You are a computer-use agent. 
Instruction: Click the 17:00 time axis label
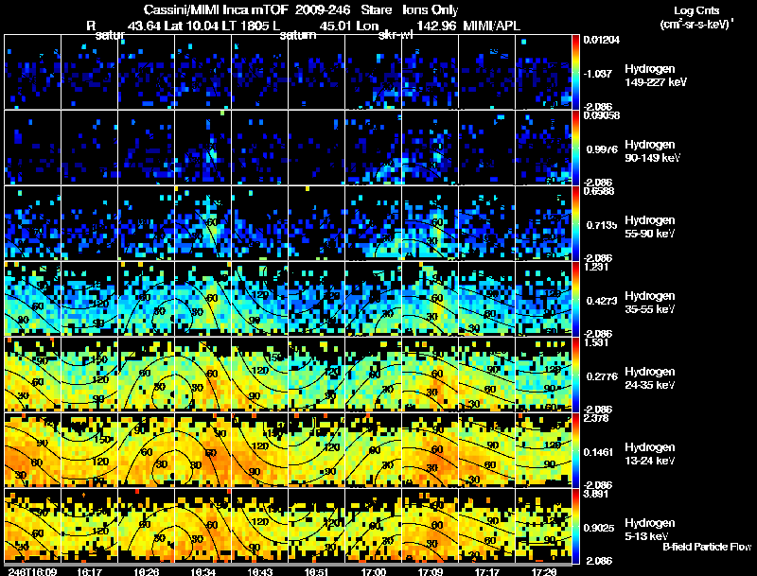pos(373,571)
